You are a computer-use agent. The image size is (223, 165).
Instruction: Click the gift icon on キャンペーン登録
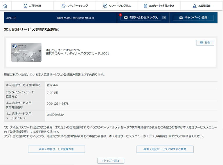(x=181, y=18)
